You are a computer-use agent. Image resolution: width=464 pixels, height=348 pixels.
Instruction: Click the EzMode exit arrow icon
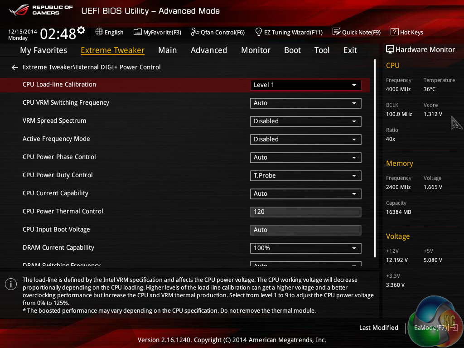pos(453,327)
